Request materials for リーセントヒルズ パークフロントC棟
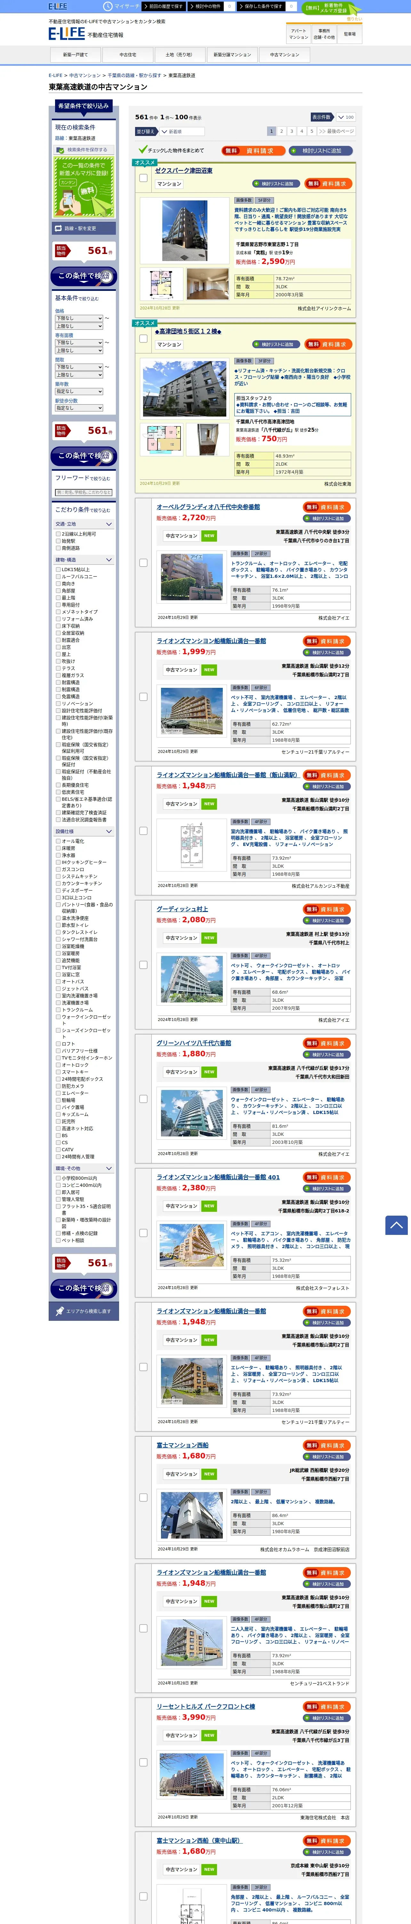The width and height of the screenshot is (411, 1924). pyautogui.click(x=327, y=1707)
